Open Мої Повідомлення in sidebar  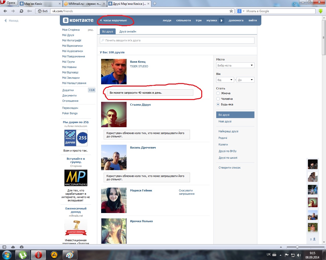pos(74,56)
